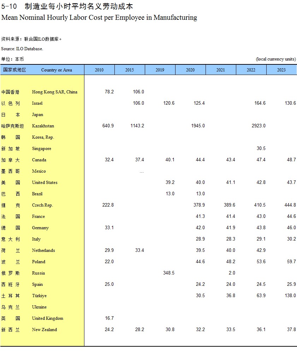The width and height of the screenshot is (297, 358).
Task: Click the Czech Rep. 2023 value 444.8
Action: click(290, 205)
